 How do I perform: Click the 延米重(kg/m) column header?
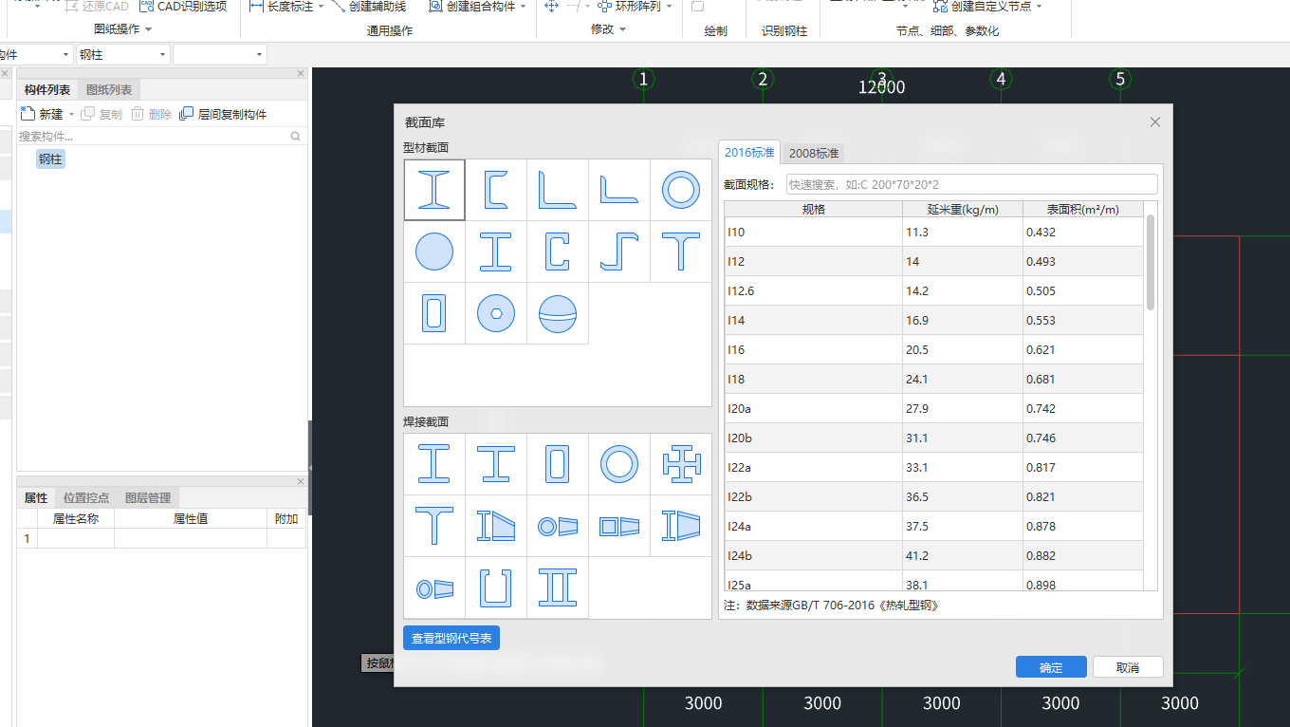[963, 209]
